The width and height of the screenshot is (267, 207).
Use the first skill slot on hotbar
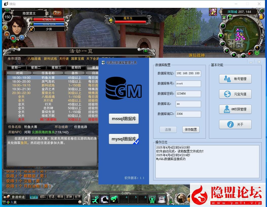point(95,199)
